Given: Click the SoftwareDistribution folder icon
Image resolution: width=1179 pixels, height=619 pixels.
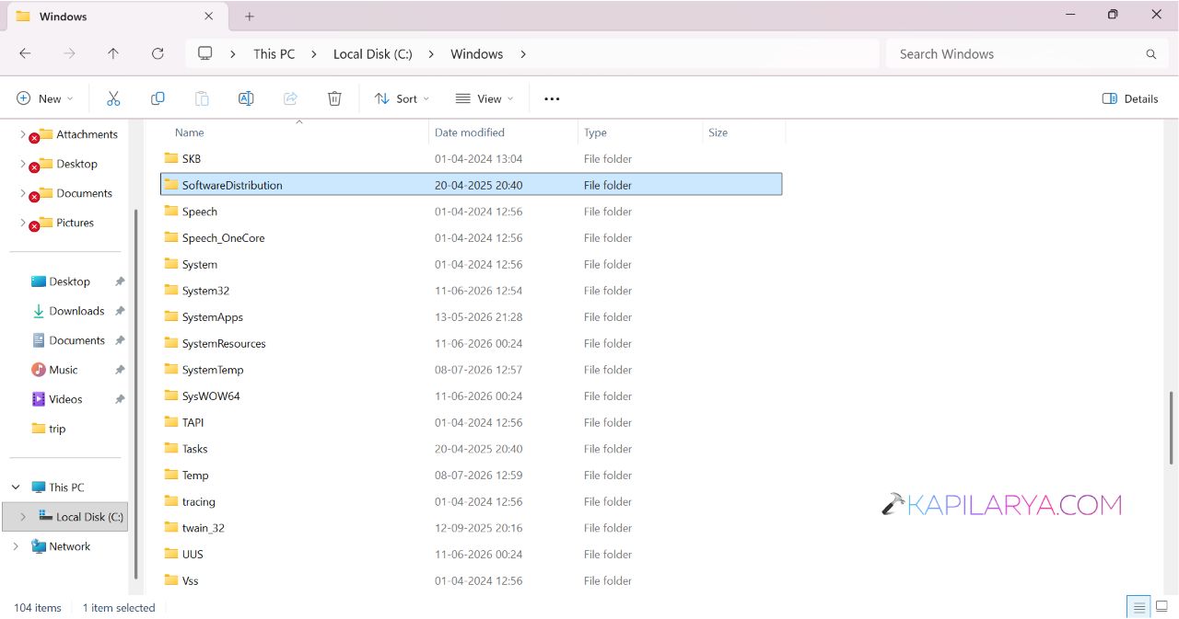Looking at the screenshot, I should pos(170,185).
